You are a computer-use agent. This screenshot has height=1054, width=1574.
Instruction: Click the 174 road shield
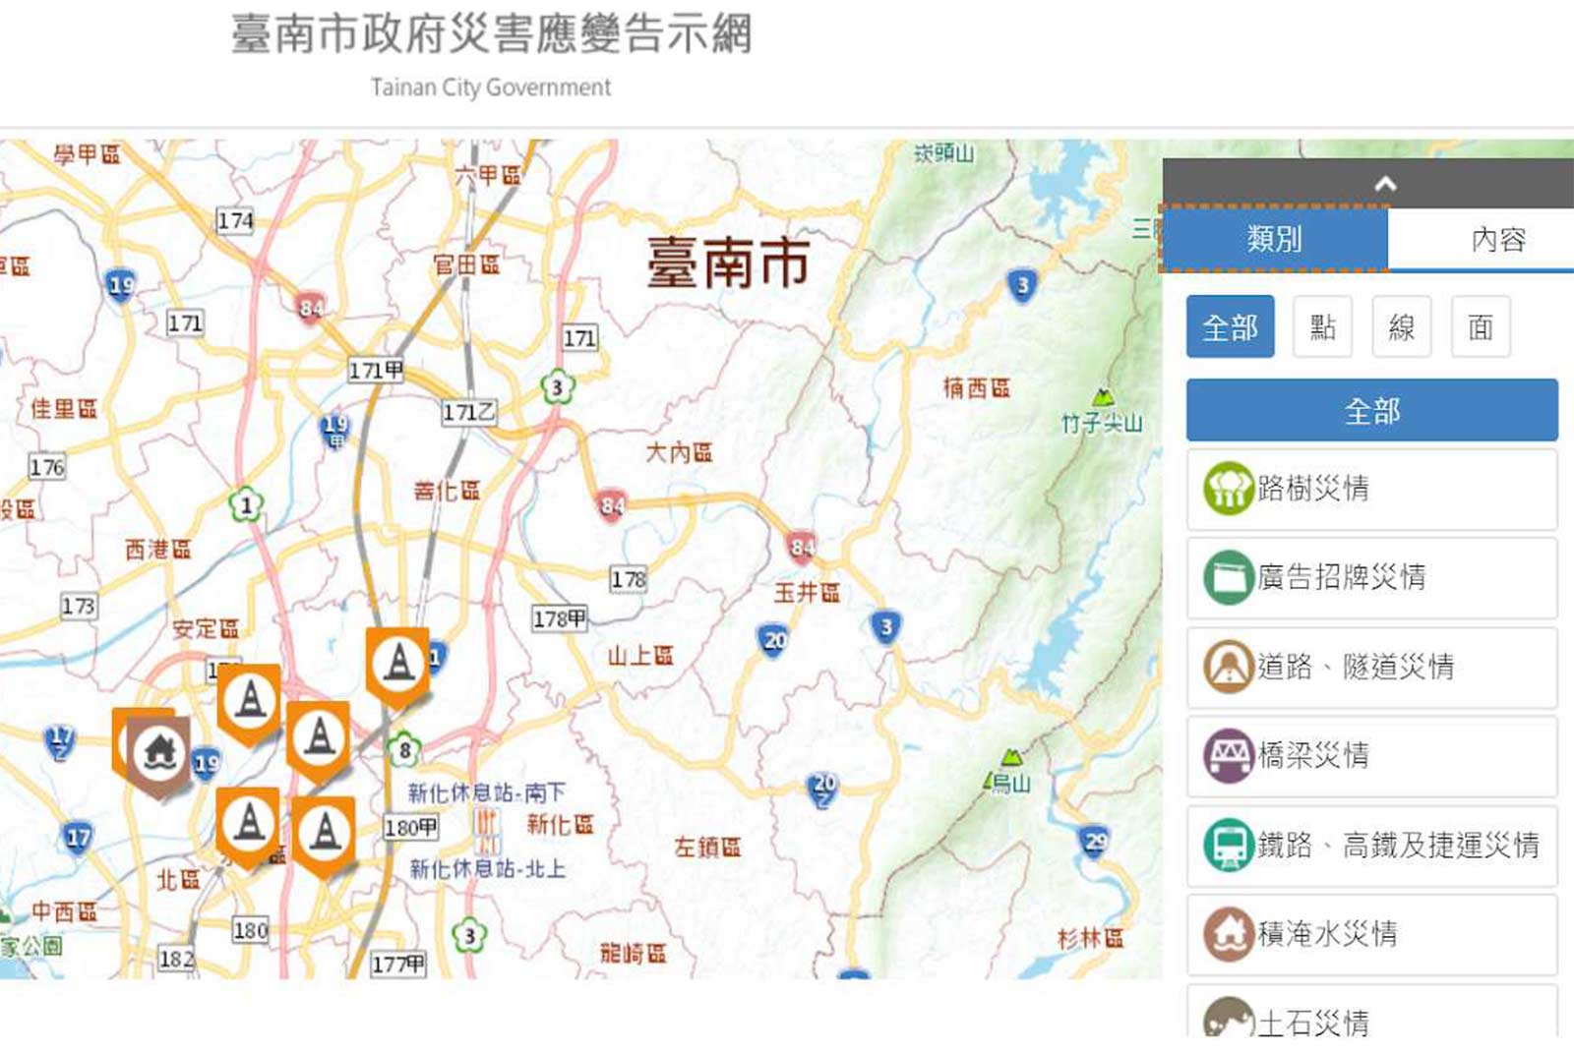click(235, 221)
